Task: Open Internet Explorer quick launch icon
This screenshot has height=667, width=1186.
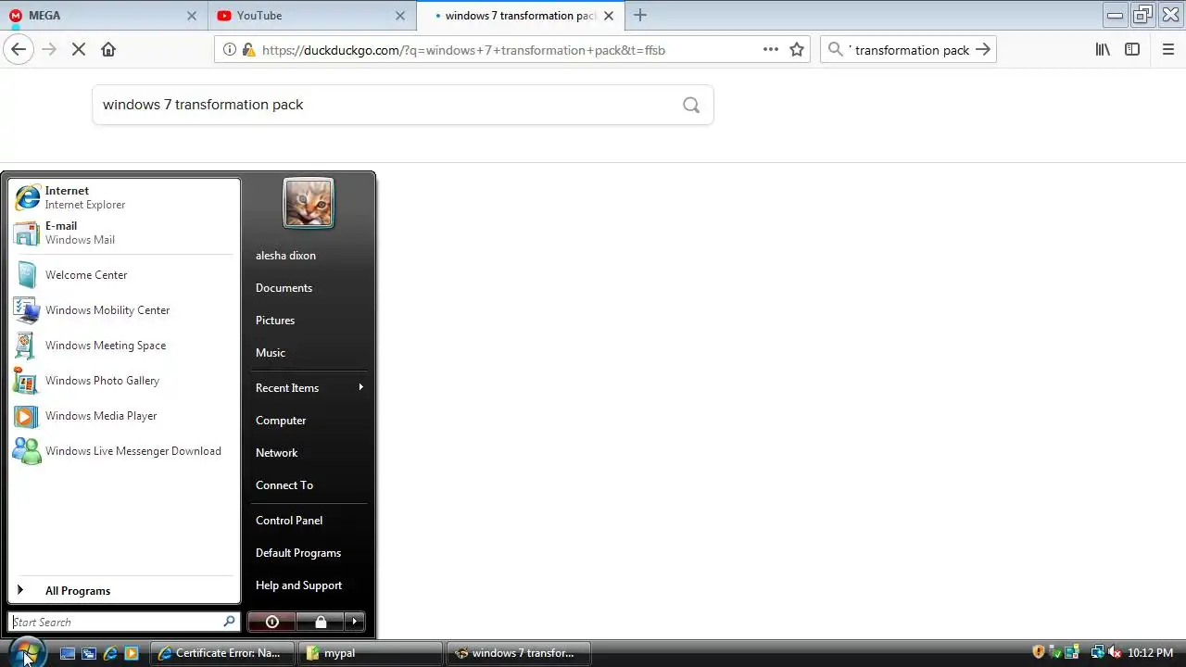Action: (110, 653)
